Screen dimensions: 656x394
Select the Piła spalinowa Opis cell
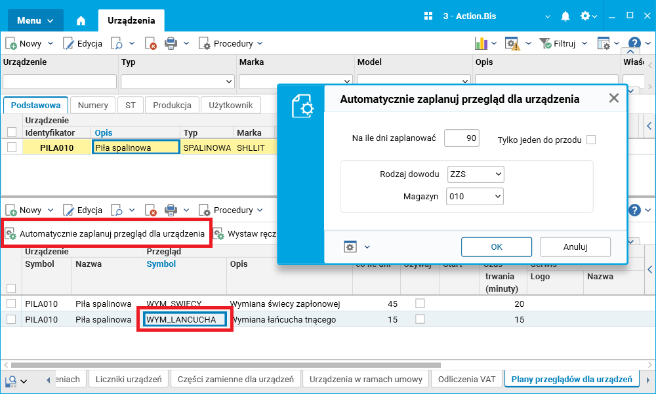tap(136, 148)
